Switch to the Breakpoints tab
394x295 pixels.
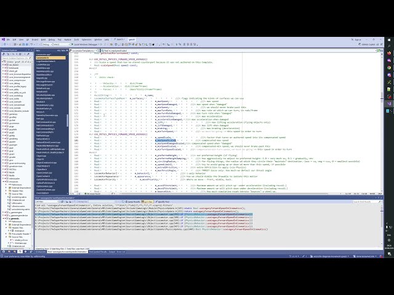coord(41,251)
